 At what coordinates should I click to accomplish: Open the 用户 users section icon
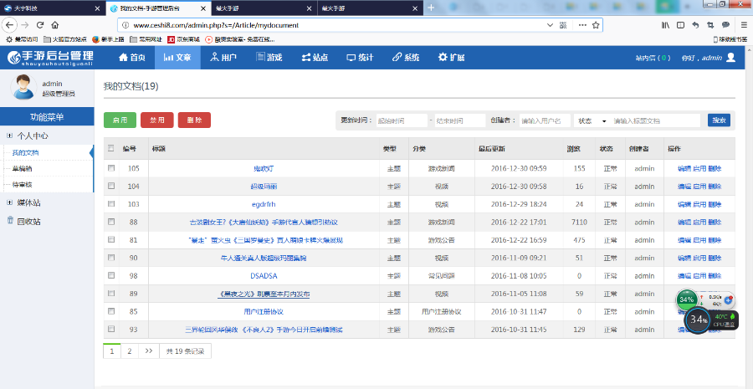214,58
